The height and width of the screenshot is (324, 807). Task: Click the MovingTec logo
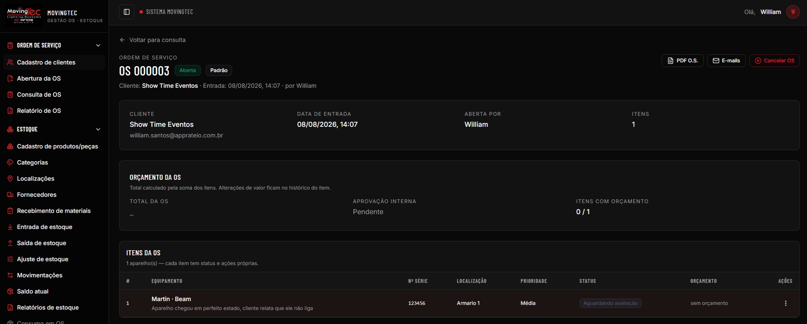click(x=24, y=16)
